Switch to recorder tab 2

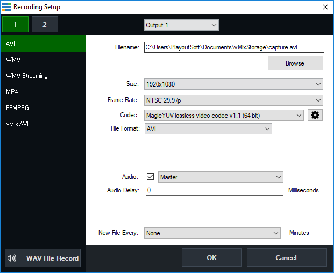click(45, 24)
